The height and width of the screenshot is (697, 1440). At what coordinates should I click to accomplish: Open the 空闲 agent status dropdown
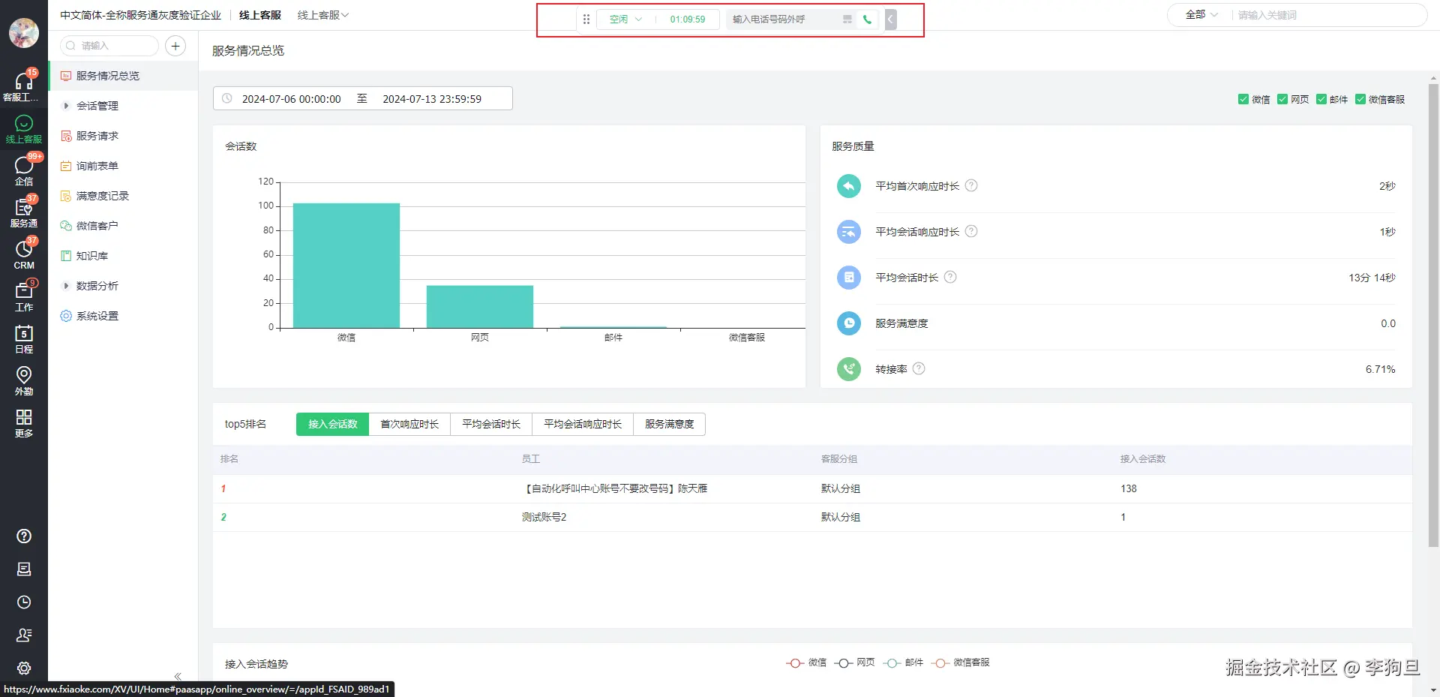[x=625, y=20]
